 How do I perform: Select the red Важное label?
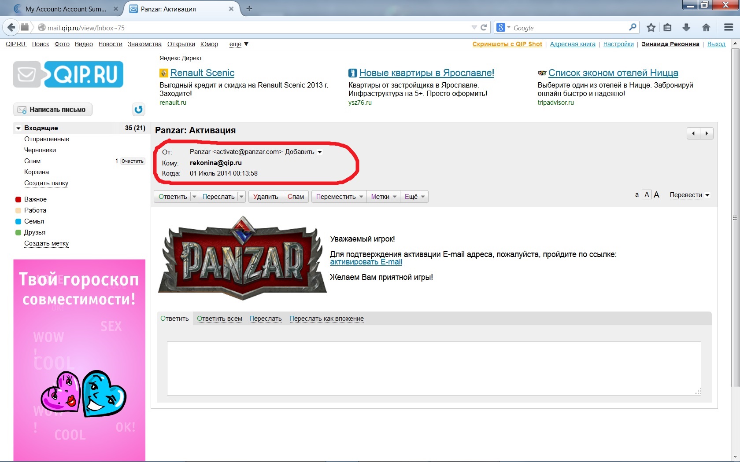coord(31,199)
